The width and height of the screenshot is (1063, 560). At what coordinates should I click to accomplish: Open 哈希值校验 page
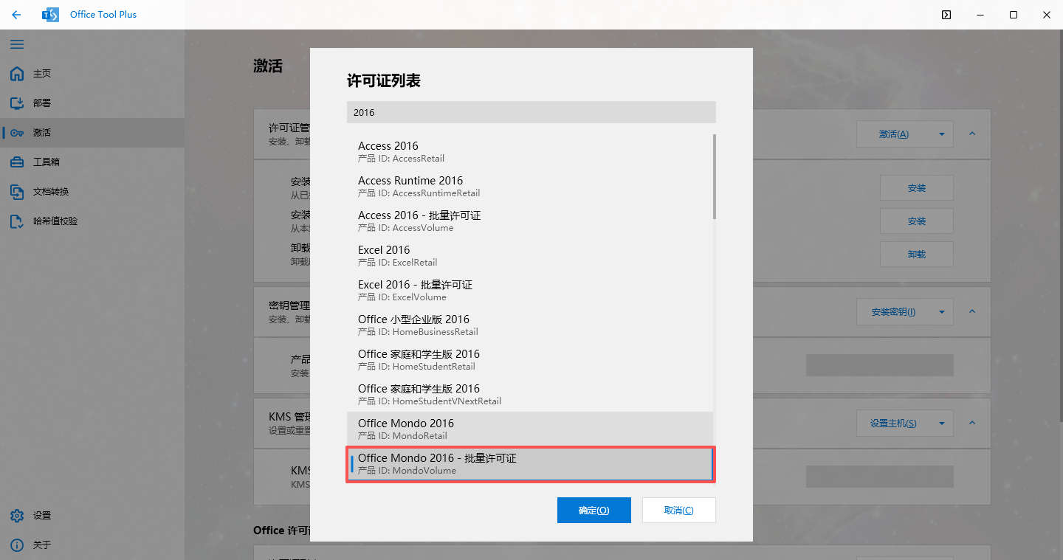coord(92,221)
